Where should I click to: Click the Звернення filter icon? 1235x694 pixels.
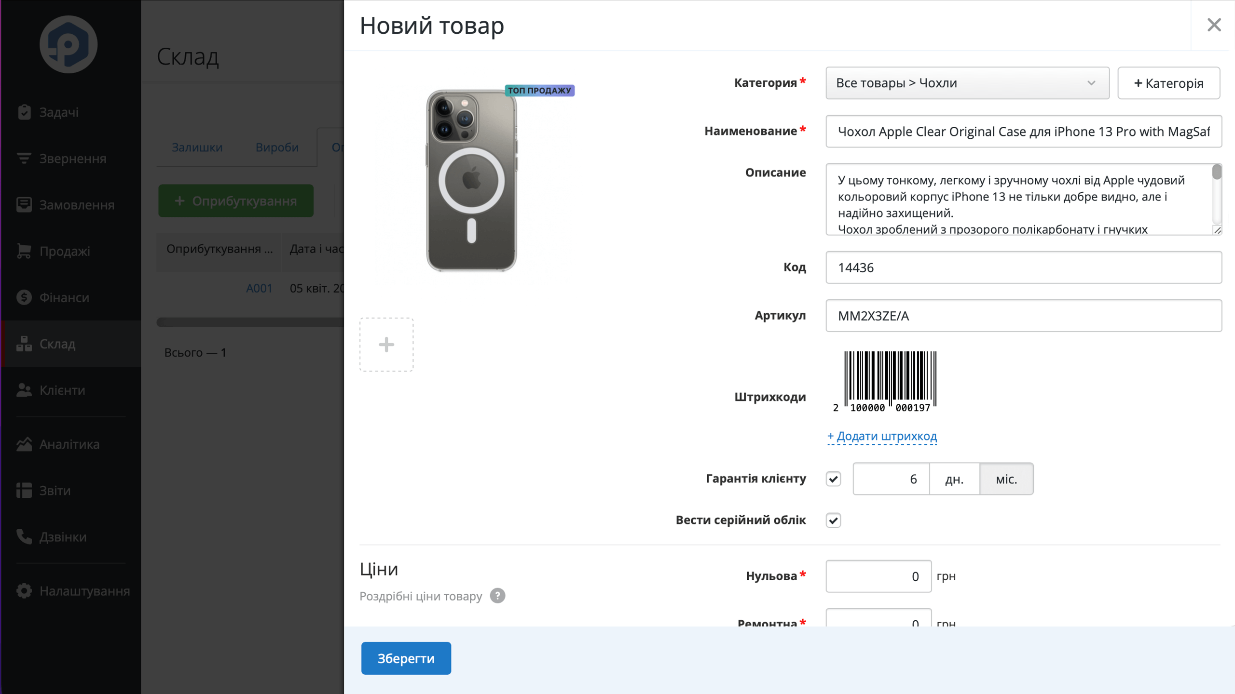pyautogui.click(x=24, y=159)
